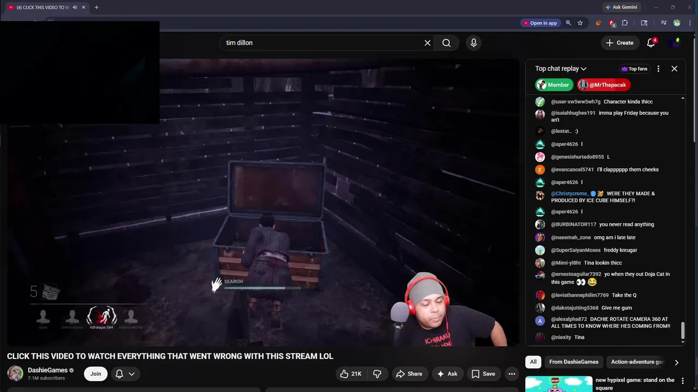Viewport: 698px width, 392px height.
Task: Select the Action-adventure games chip
Action: click(637, 362)
